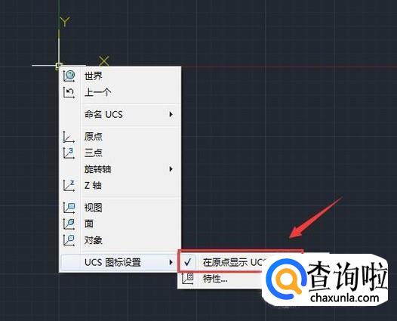
Task: Click the World UCS globe icon
Action: 69,76
